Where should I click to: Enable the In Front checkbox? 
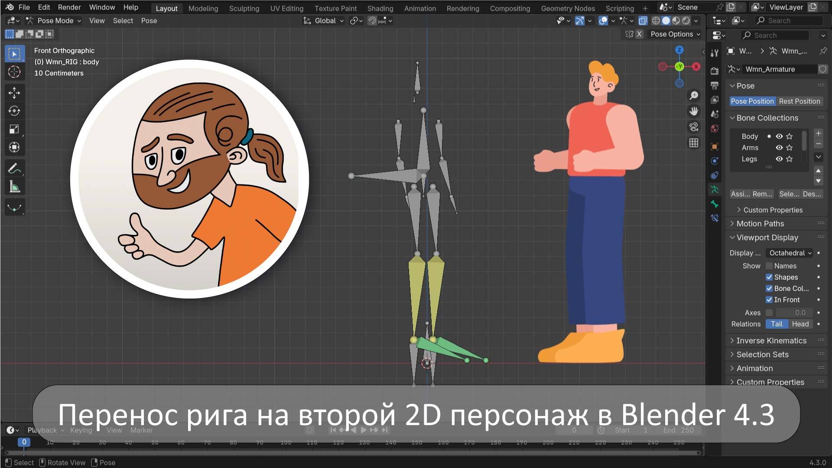tap(769, 299)
